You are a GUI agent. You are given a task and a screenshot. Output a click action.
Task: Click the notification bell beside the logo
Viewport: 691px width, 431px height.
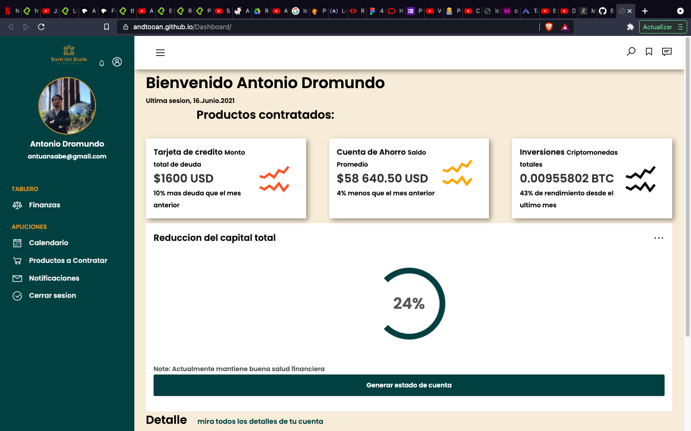[102, 63]
